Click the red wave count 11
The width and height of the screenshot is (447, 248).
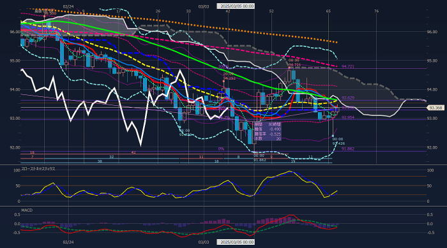[201, 157]
